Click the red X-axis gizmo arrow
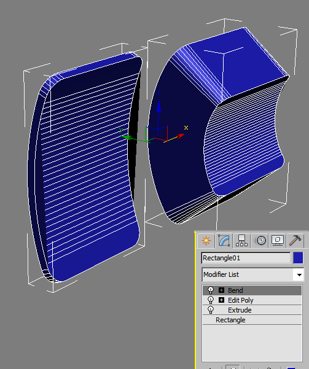309x369 pixels. (x=181, y=136)
